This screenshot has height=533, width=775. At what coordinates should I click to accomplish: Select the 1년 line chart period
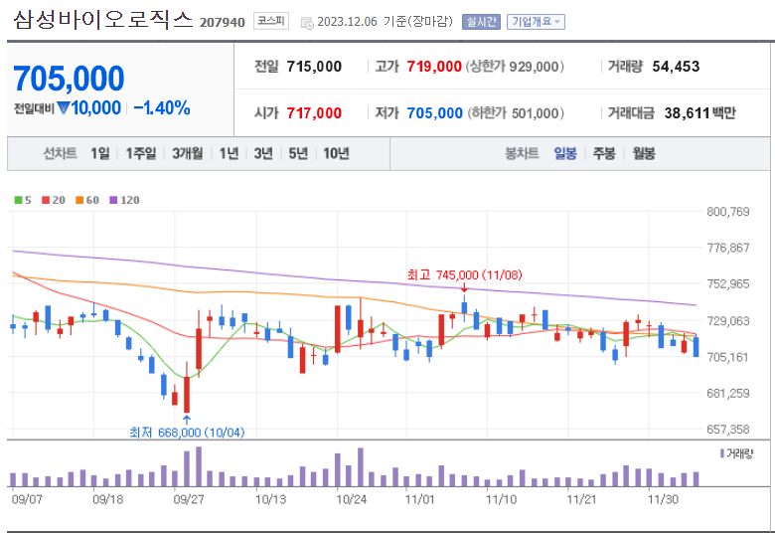pos(229,153)
